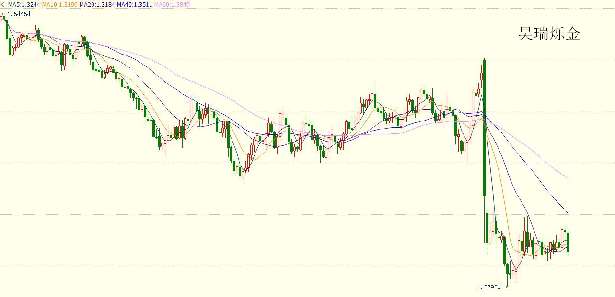Click the arrow beside the 1.54454 label
This screenshot has width=615, height=297.
coord(4,14)
